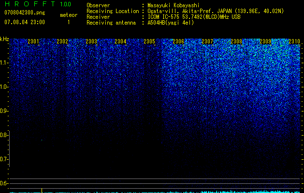The image size is (304, 193).
Task: Click the 2304 time marker
Action: click(x=120, y=41)
